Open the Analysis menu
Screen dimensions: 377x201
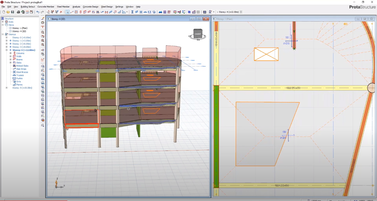pos(77,7)
